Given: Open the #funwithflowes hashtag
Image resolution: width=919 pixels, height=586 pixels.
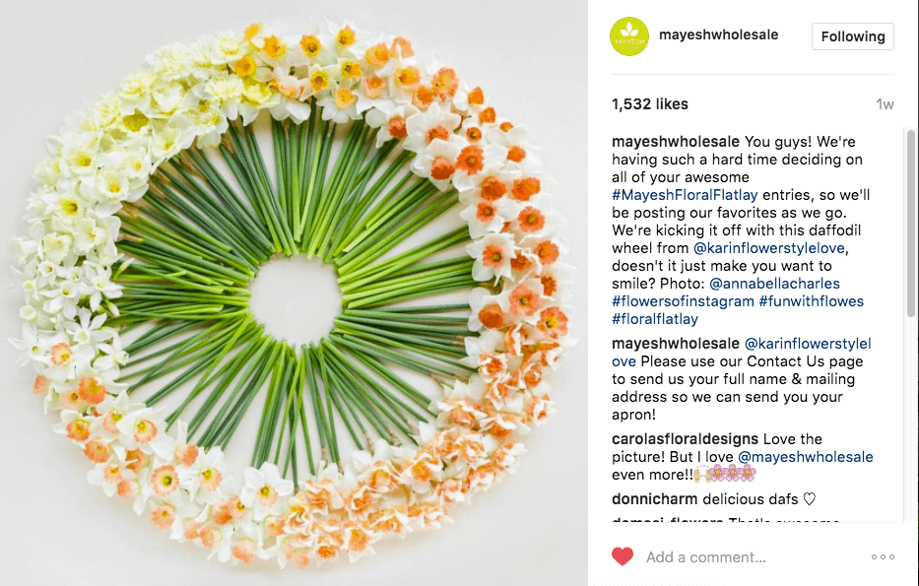Looking at the screenshot, I should [x=812, y=301].
